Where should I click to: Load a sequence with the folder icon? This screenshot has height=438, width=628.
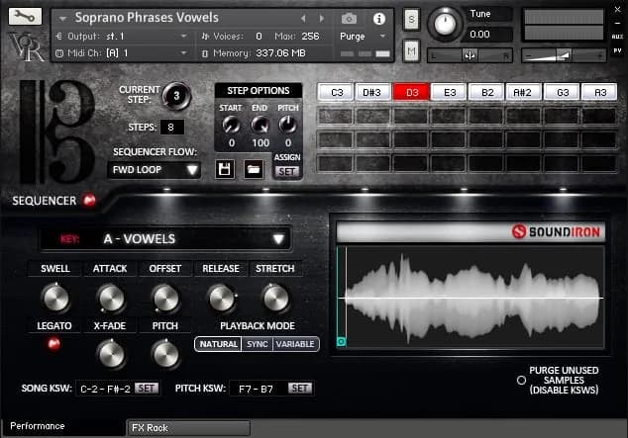(x=255, y=170)
